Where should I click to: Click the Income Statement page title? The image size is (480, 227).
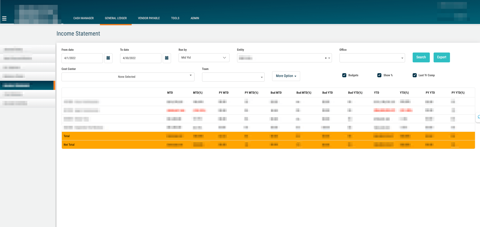tap(78, 34)
